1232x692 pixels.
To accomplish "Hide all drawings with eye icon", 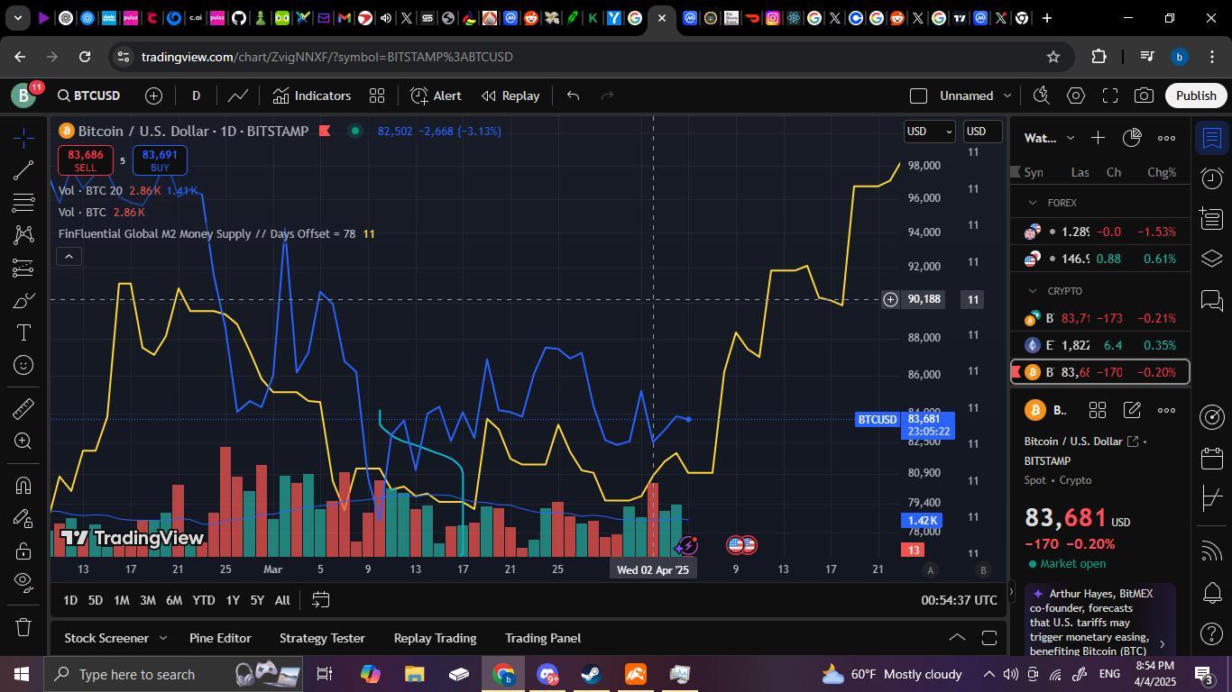I will pyautogui.click(x=24, y=583).
